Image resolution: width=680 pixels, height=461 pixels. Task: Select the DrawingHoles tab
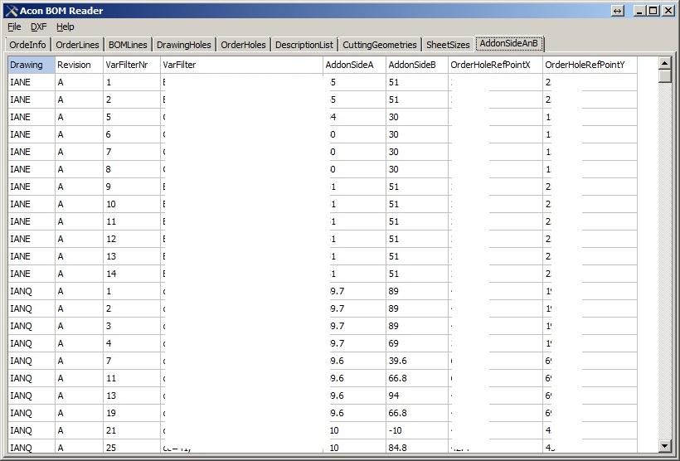(184, 45)
